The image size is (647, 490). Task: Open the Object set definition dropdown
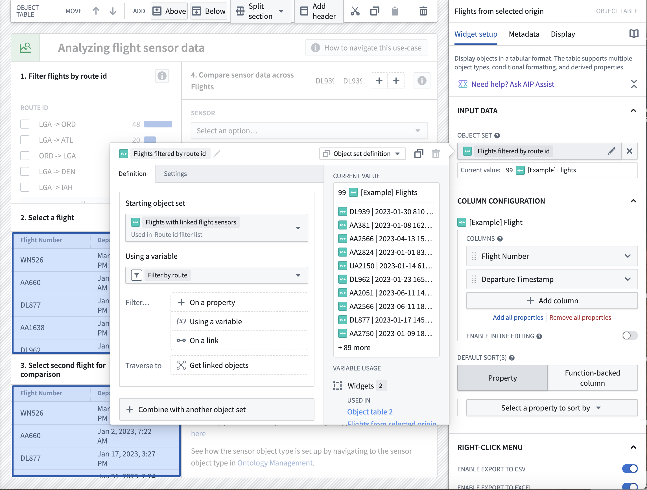coord(362,154)
